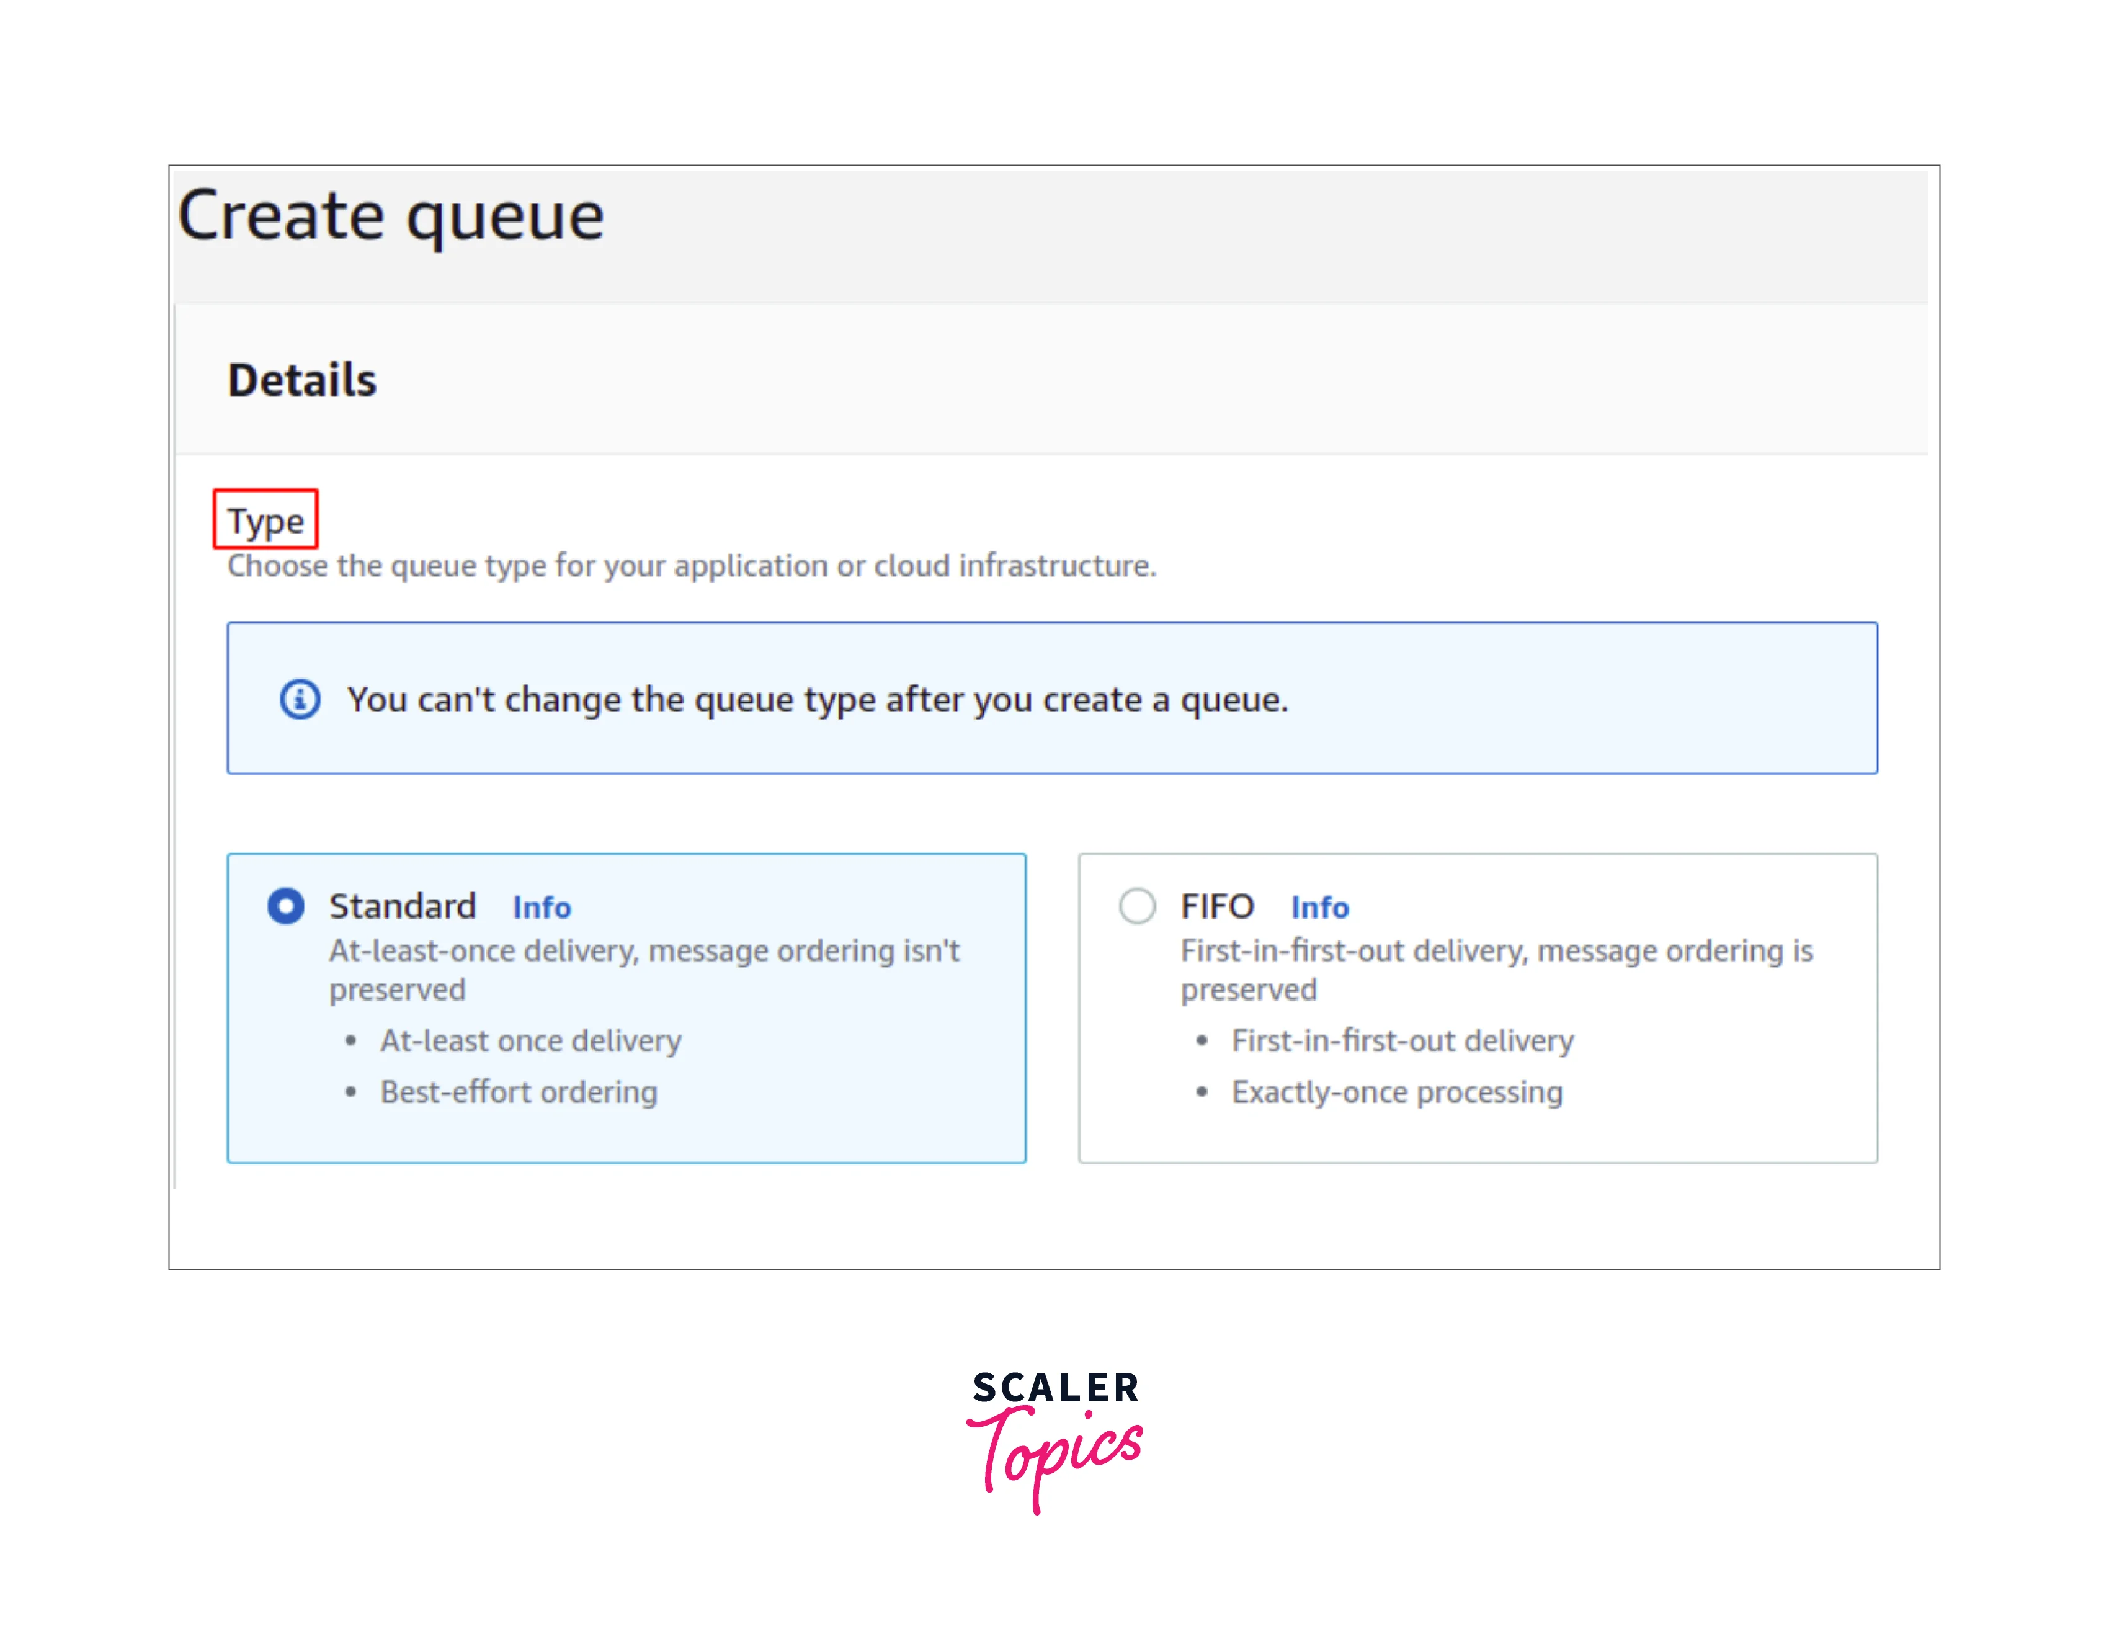Click the Scaler Topics logo
This screenshot has width=2109, height=1634.
pyautogui.click(x=1054, y=1439)
